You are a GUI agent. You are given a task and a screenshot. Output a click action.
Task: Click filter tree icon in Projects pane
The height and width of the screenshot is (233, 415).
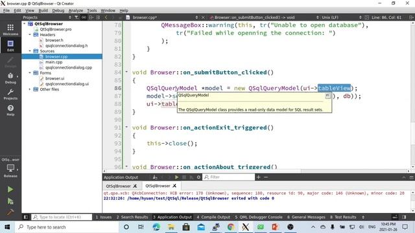coord(77,17)
